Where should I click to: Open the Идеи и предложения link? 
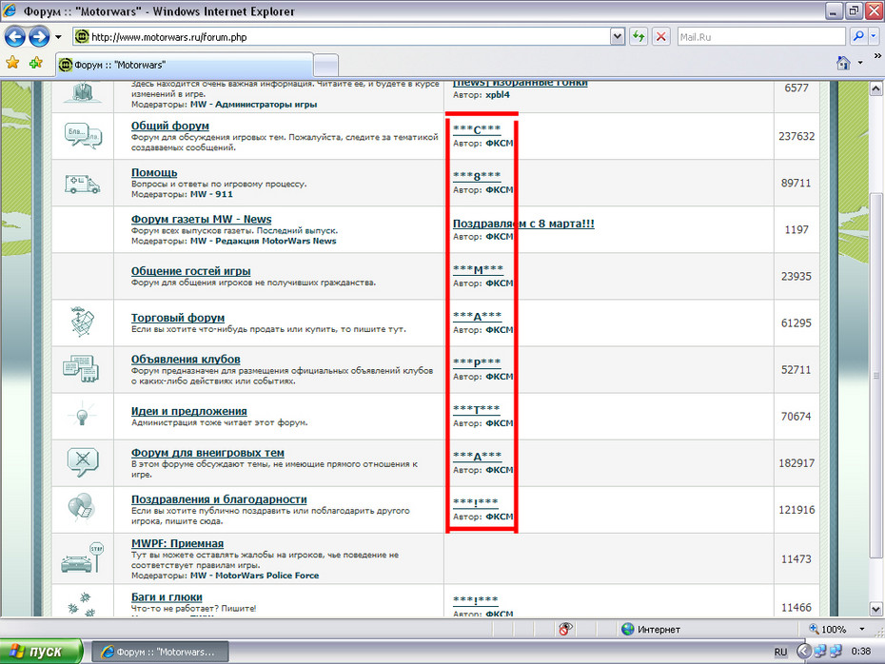pos(189,411)
